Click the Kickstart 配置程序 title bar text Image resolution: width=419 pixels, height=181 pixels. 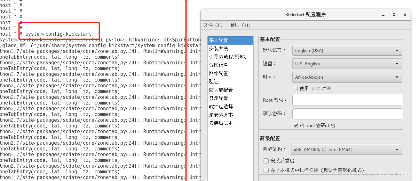click(305, 15)
